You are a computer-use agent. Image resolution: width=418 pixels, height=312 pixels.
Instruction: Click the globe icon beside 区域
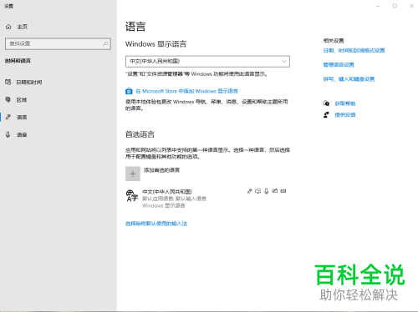point(8,99)
